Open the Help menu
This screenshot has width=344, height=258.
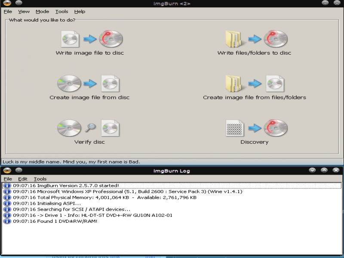80,12
